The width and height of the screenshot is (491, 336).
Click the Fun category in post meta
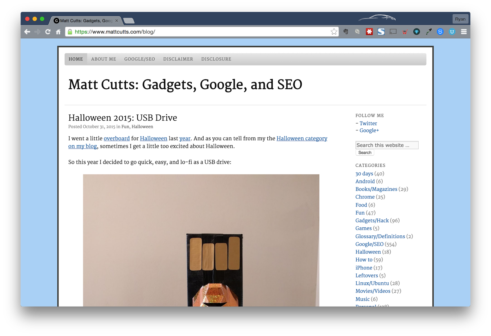(125, 126)
